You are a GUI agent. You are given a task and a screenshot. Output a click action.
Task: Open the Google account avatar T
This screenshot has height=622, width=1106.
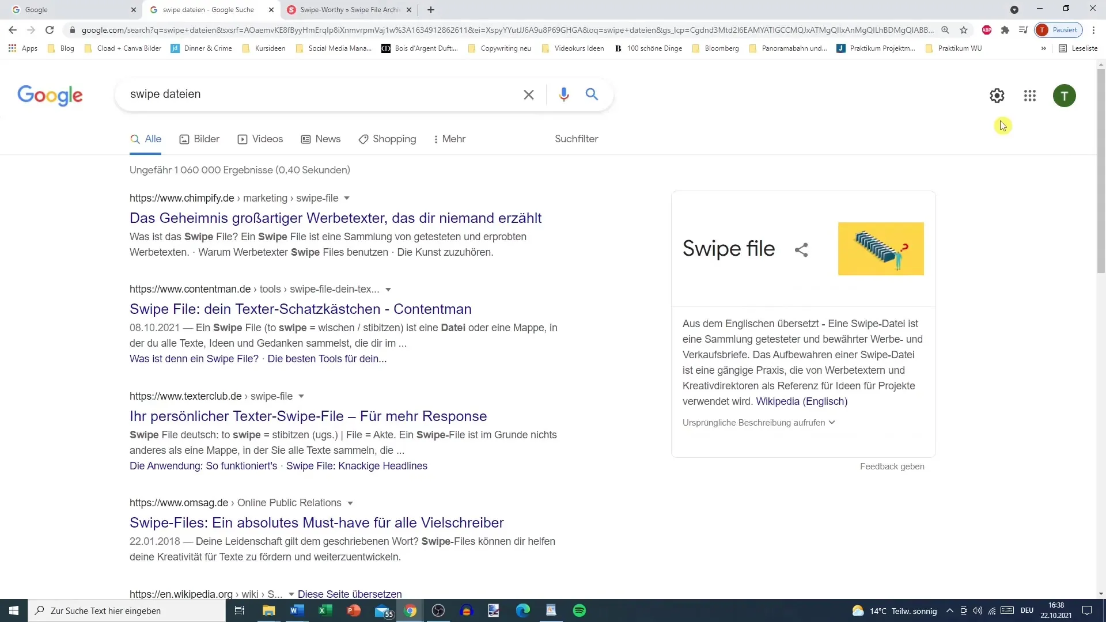coord(1064,96)
